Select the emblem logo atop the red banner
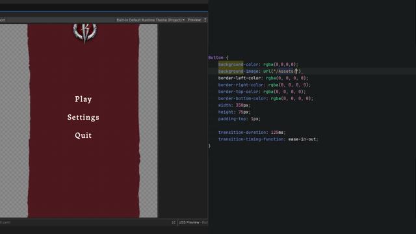This screenshot has width=416, height=234. [x=84, y=33]
